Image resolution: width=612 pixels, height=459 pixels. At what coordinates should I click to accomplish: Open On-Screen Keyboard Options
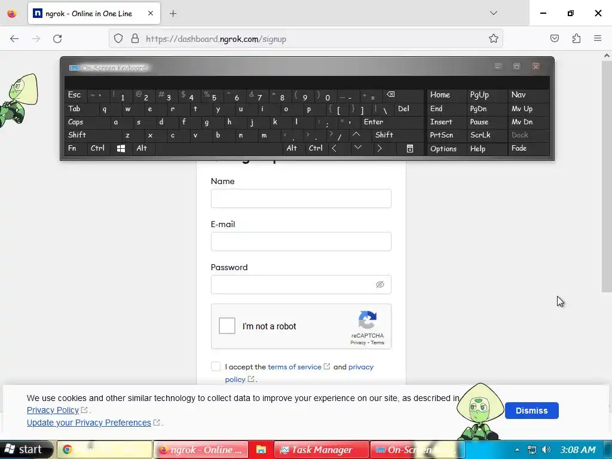[x=446, y=148]
